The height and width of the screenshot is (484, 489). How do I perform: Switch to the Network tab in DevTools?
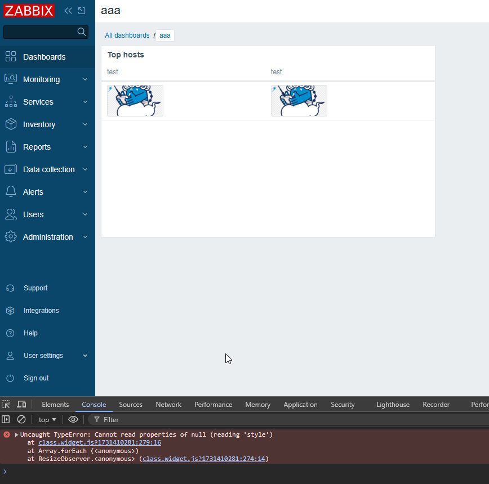(x=168, y=404)
